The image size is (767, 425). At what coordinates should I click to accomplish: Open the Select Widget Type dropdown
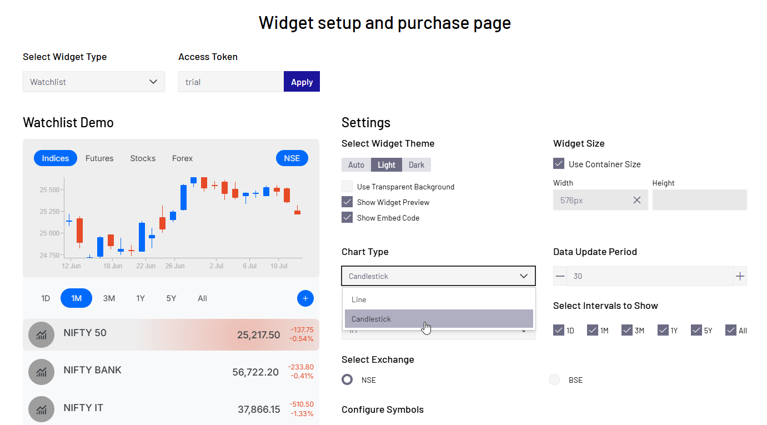[94, 82]
